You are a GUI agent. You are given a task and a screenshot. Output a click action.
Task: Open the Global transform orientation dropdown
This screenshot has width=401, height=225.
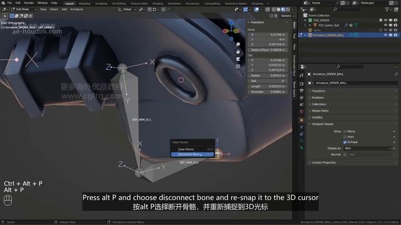[x=127, y=9]
